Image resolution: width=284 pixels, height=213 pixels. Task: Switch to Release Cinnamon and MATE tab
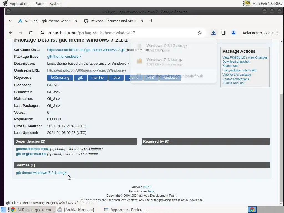[113, 21]
